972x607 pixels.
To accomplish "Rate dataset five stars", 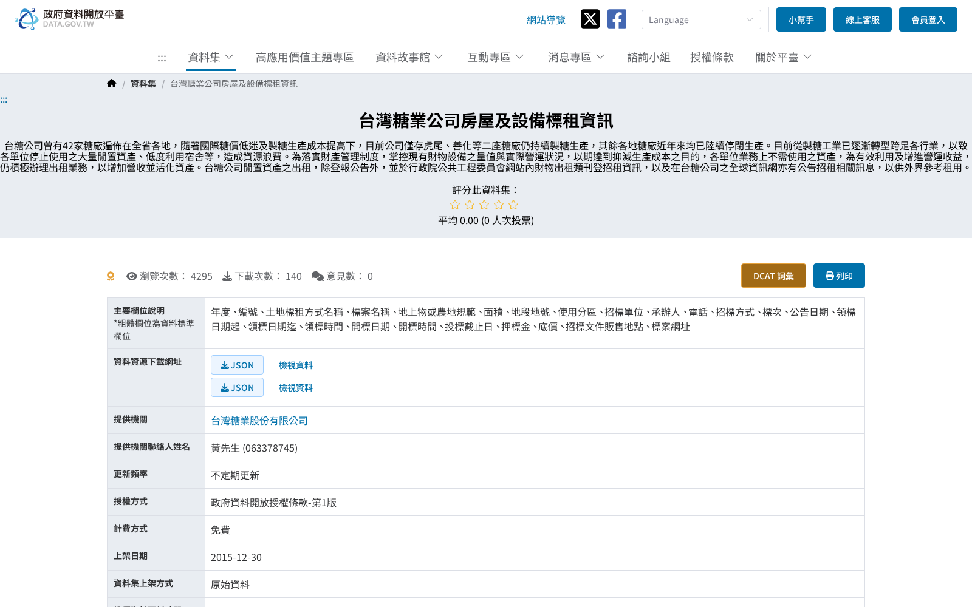I will [x=513, y=205].
